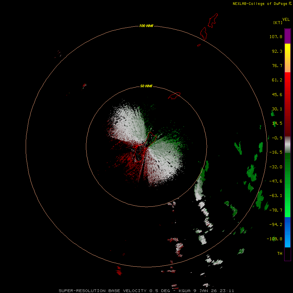Viewport: 293px width, 293px height.
Task: Click the blue segment of color bar
Action: [x=287, y=232]
